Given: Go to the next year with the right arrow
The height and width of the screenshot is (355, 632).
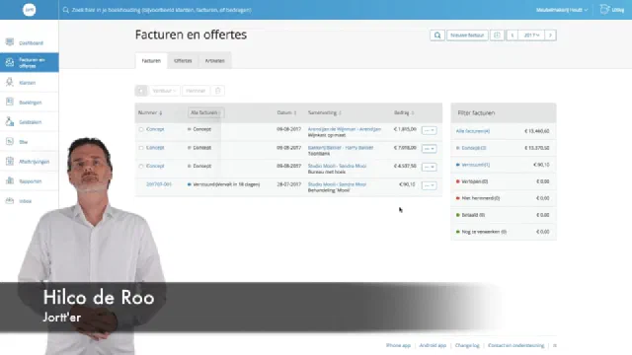Looking at the screenshot, I should [550, 35].
